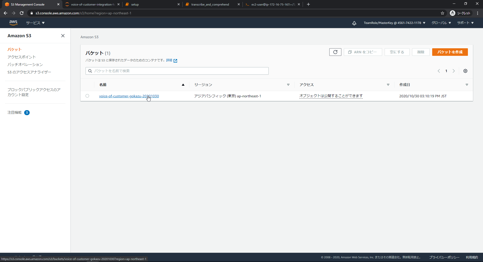The image size is (483, 262).
Task: Sort buckets by アクセス column arrow
Action: (388, 85)
